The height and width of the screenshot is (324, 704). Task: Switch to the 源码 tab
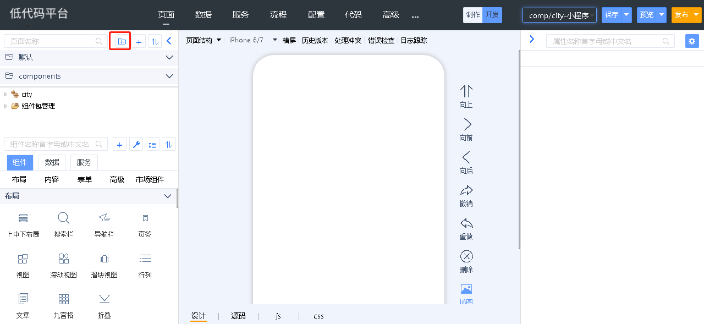click(238, 316)
